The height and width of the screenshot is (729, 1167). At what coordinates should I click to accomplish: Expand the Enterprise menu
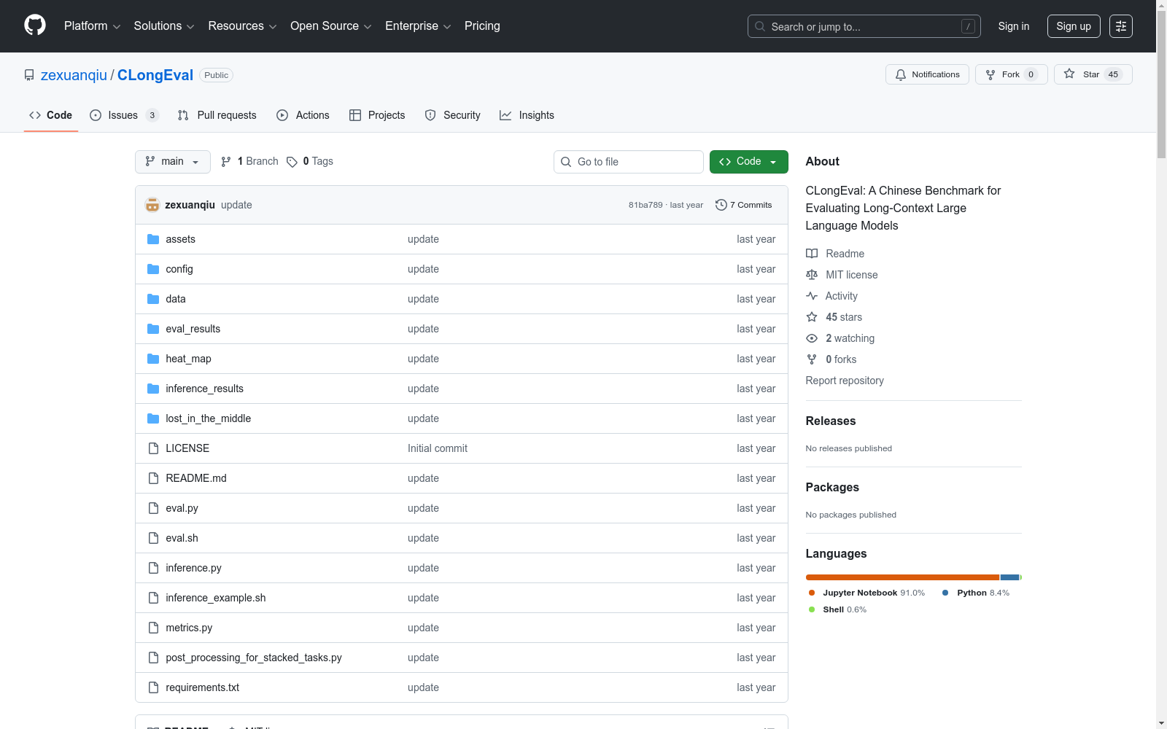[418, 26]
